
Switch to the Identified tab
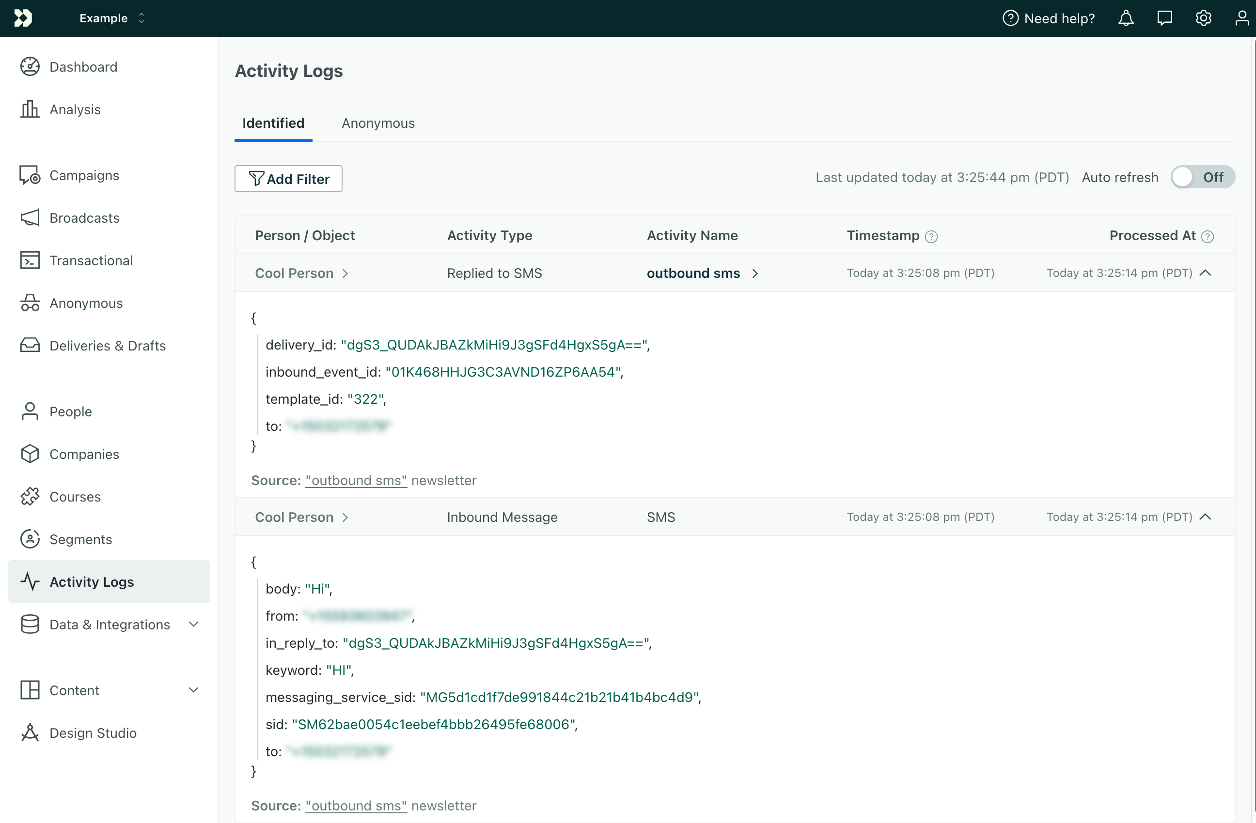(273, 123)
